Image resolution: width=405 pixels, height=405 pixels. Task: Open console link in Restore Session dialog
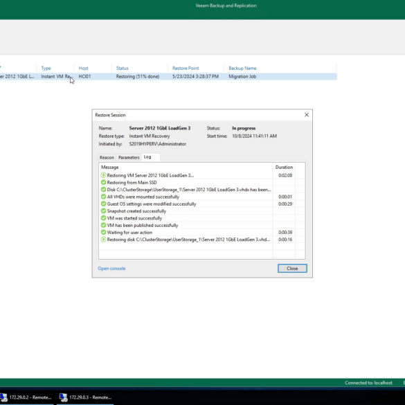pos(111,269)
